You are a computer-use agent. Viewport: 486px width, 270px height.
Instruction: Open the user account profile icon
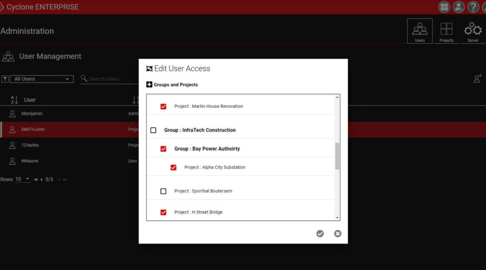click(458, 7)
